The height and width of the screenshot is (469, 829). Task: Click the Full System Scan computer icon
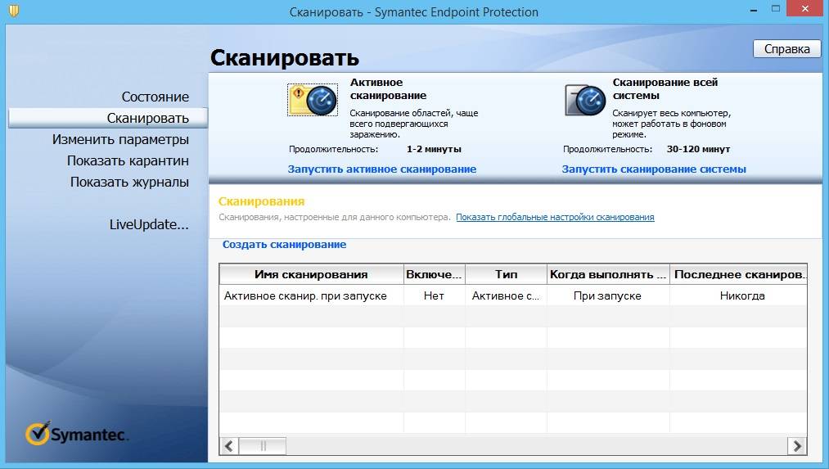click(x=585, y=99)
